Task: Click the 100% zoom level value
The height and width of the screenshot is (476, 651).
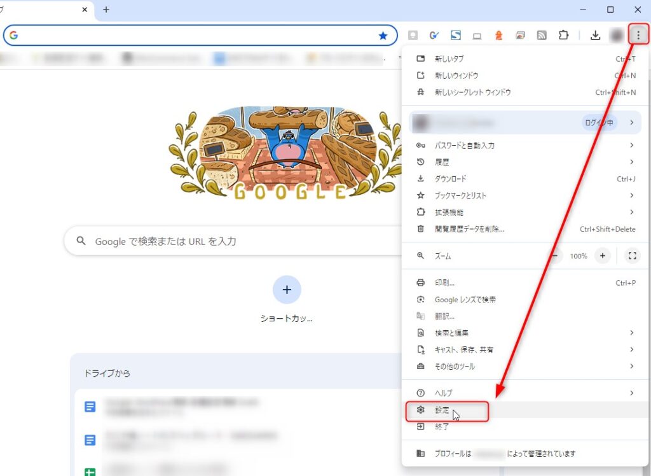Action: click(579, 256)
